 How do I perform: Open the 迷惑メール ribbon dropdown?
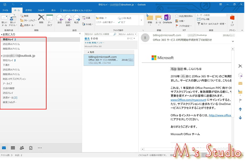(x=28, y=25)
